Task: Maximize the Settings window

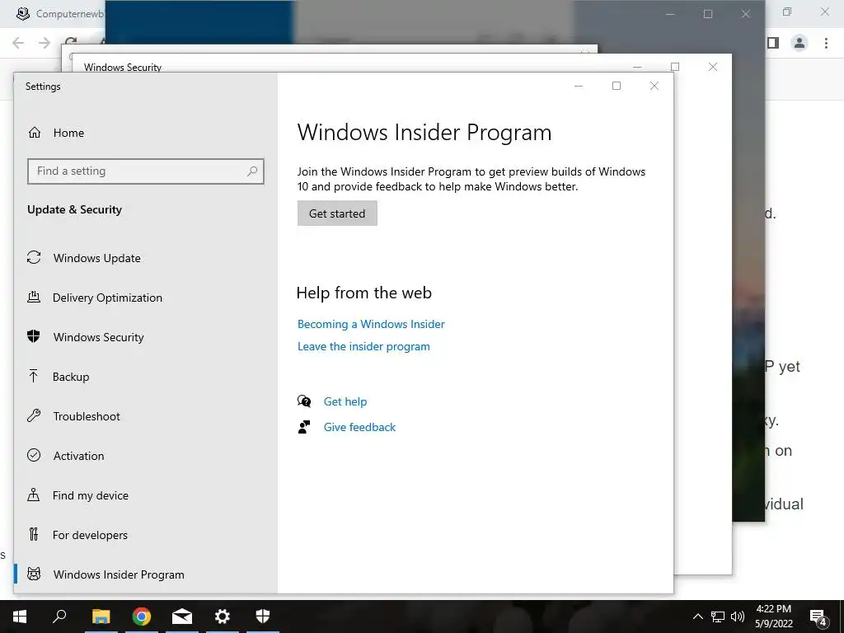Action: 617,86
